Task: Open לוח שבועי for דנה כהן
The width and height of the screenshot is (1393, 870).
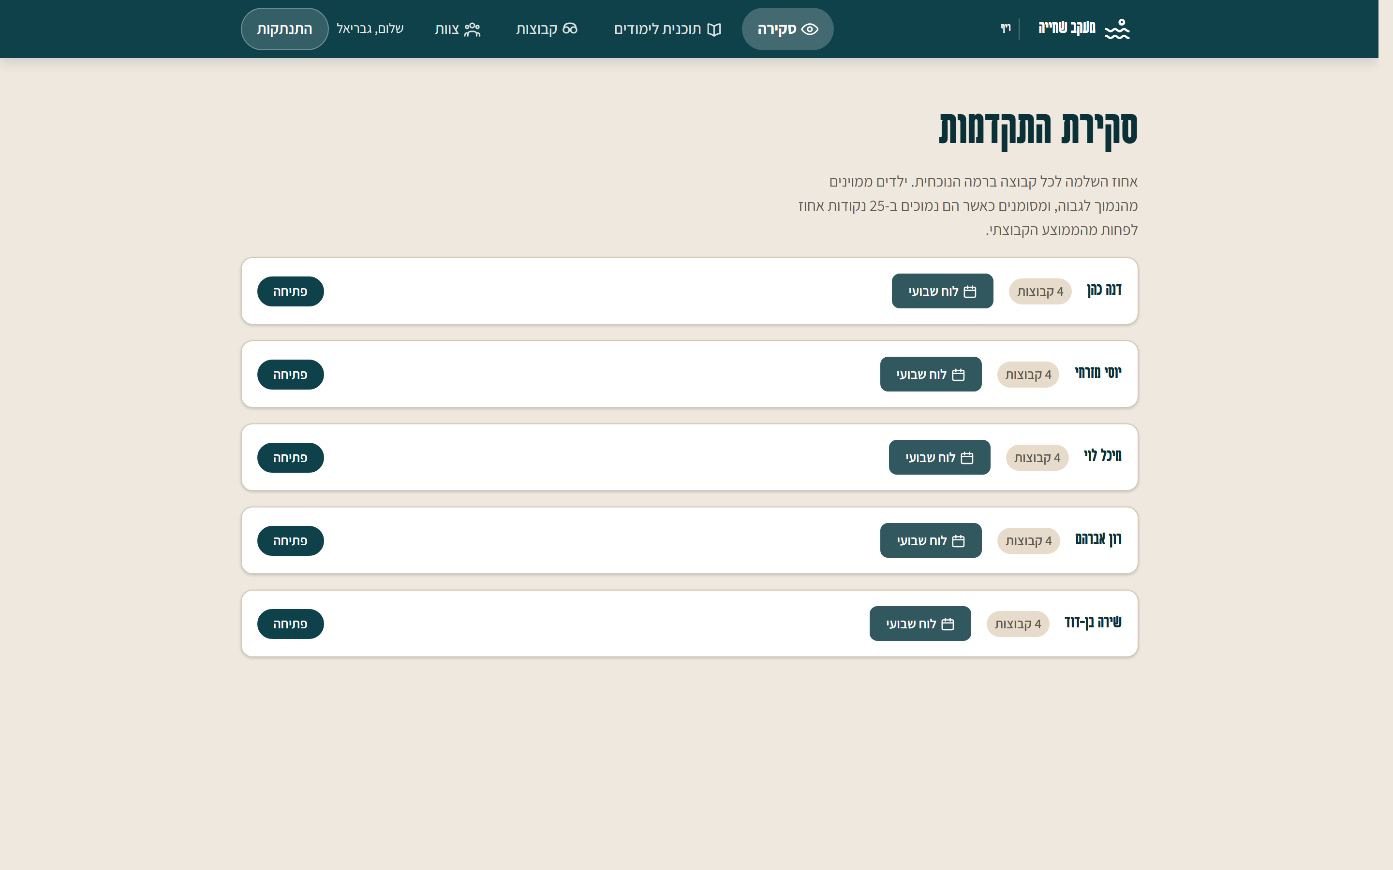Action: pyautogui.click(x=942, y=291)
